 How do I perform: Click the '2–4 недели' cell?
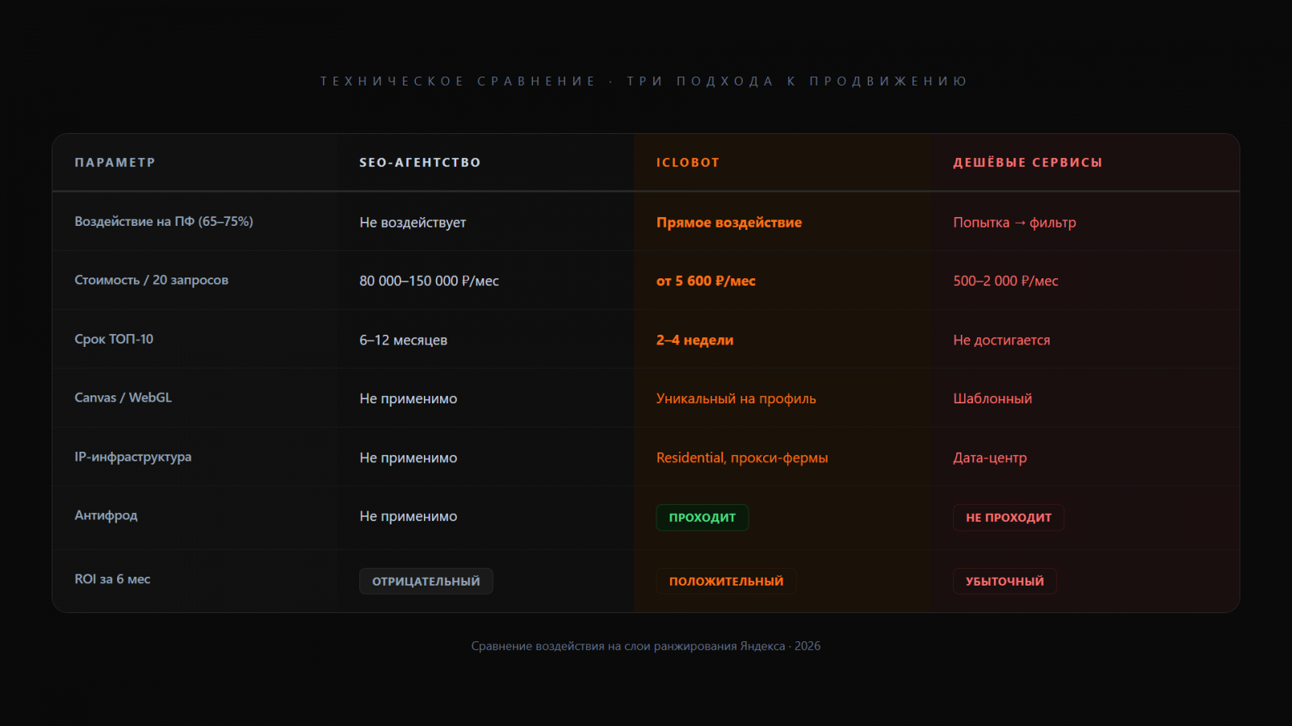point(694,340)
